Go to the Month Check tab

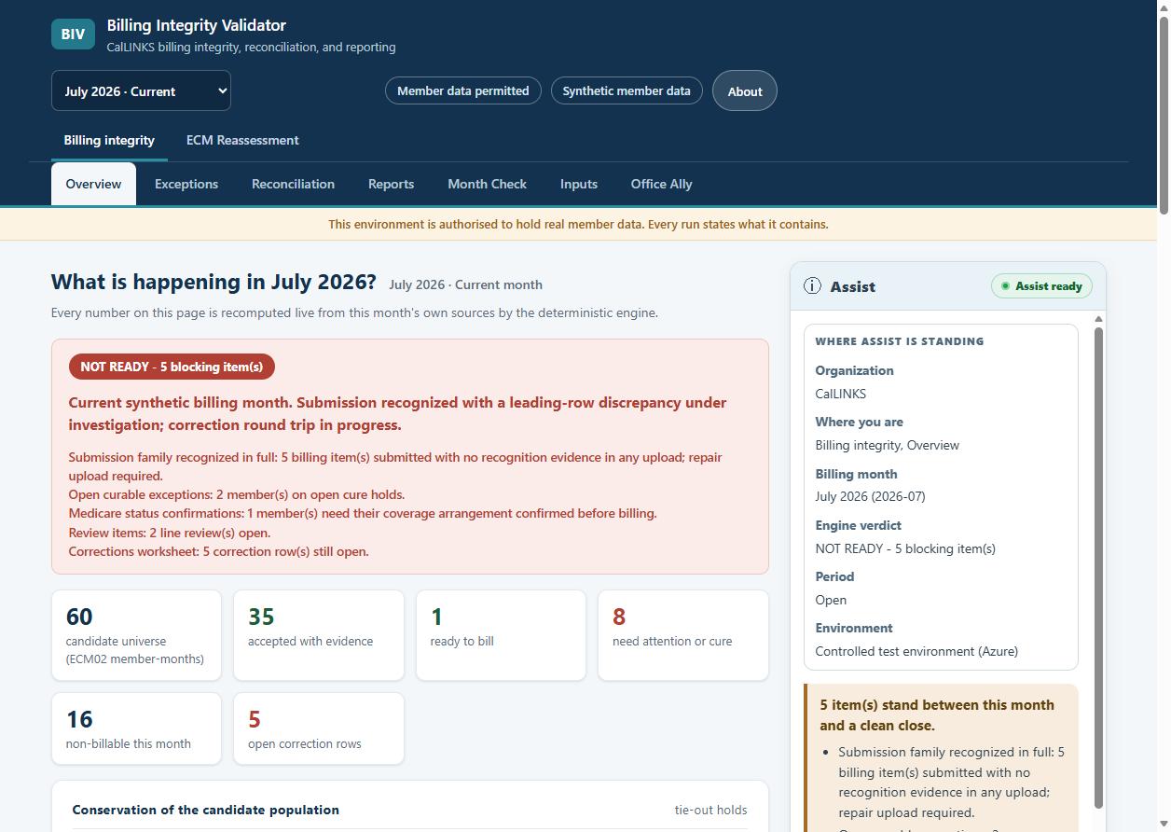pos(487,184)
